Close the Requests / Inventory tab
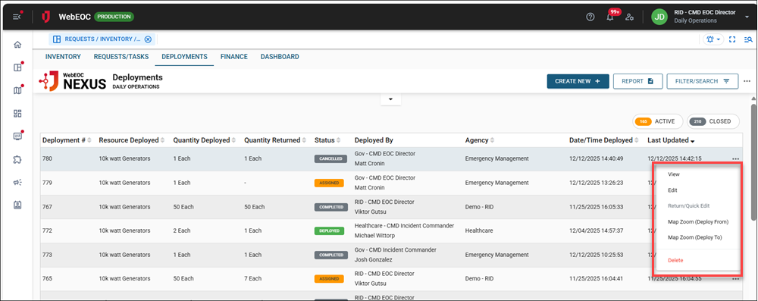This screenshot has width=758, height=301. (148, 39)
